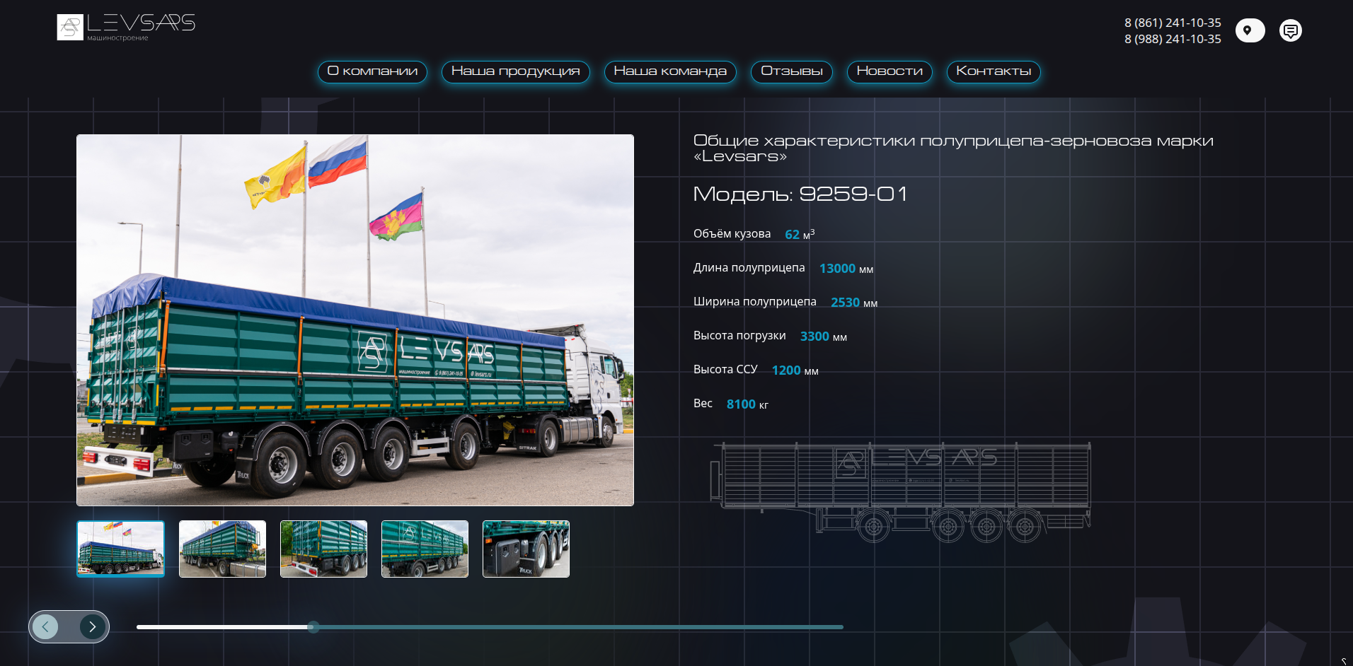
Task: Click the Levsars logo in header
Action: 126,28
